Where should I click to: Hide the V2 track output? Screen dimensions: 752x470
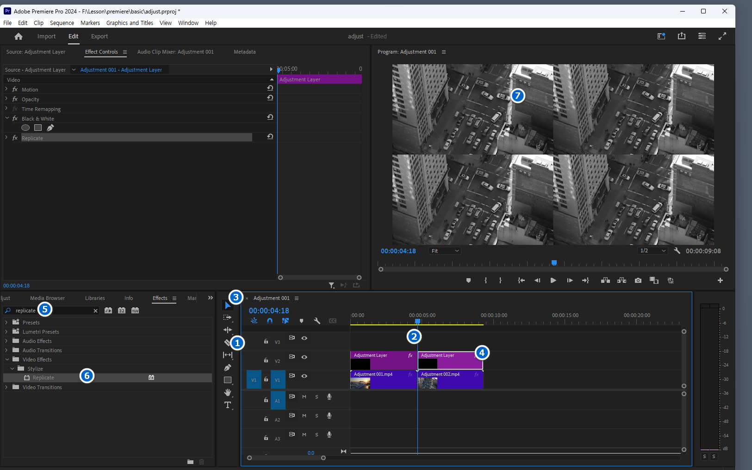pyautogui.click(x=304, y=357)
